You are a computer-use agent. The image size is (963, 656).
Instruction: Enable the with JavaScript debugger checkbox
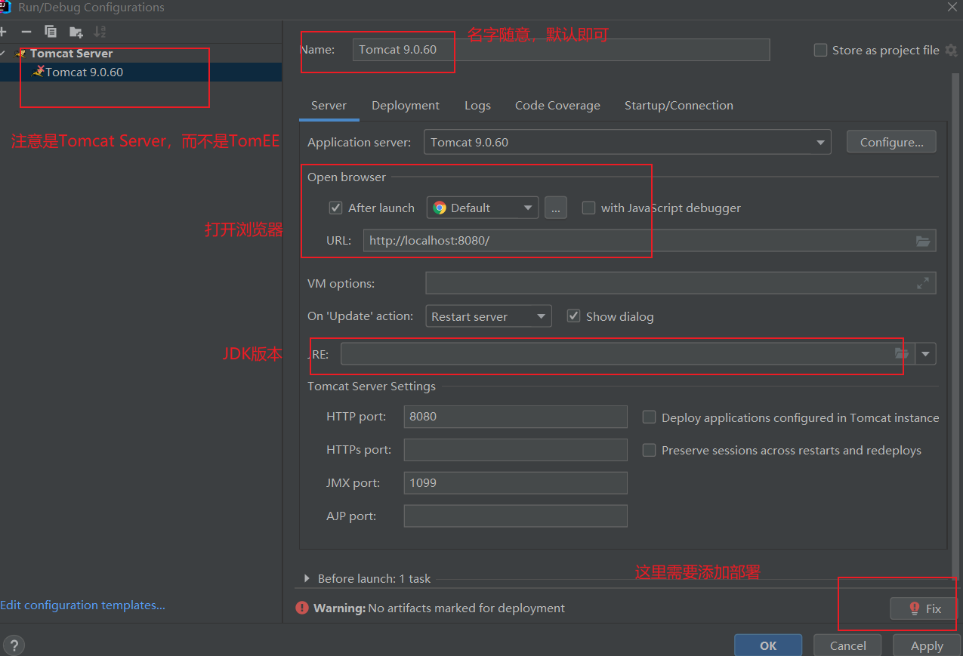pos(588,208)
